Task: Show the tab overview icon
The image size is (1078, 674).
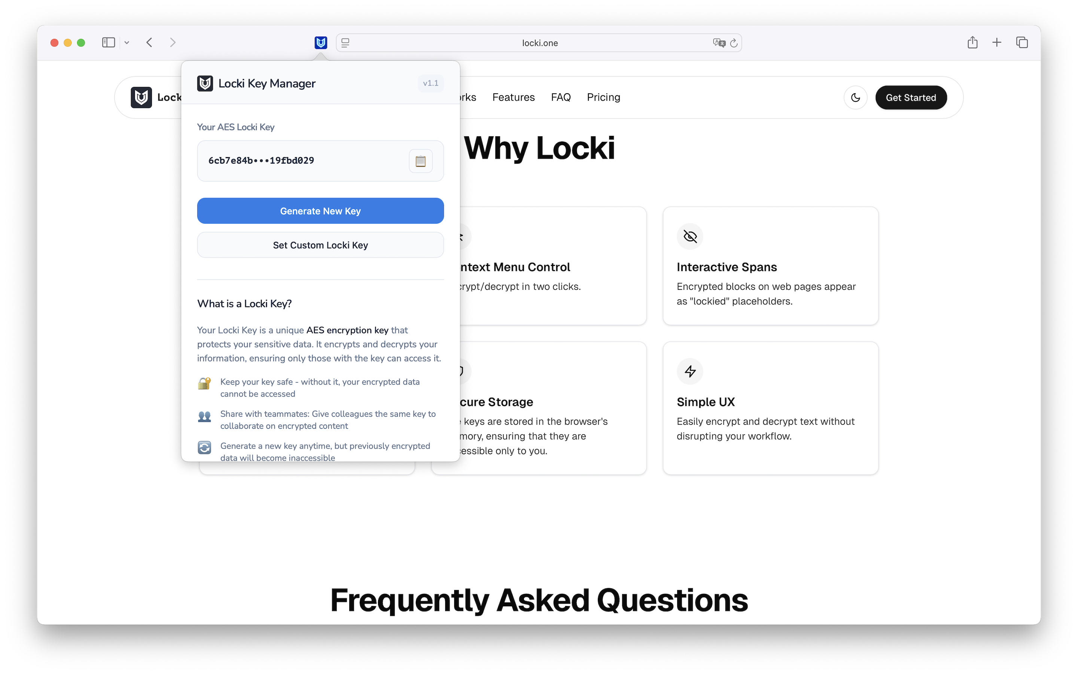Action: point(1022,43)
